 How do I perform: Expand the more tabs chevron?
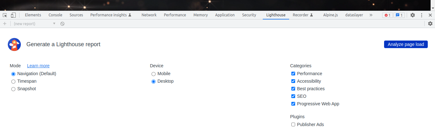tap(371, 15)
